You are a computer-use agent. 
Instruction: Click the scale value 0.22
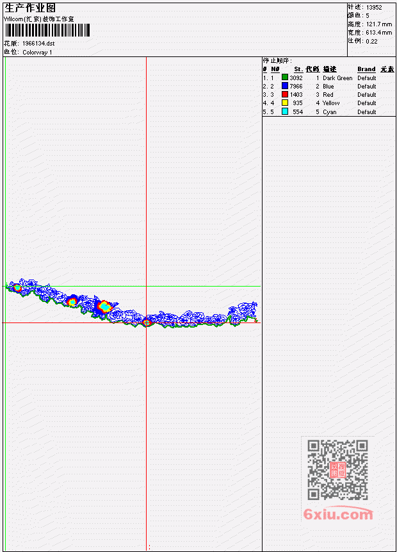click(371, 41)
